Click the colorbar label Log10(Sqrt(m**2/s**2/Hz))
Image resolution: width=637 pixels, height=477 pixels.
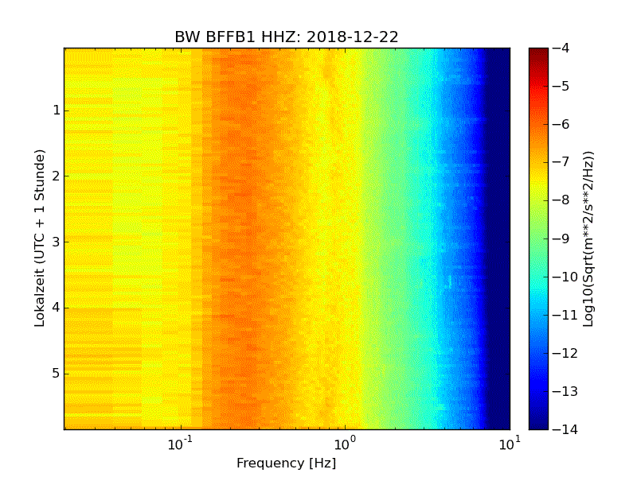click(x=588, y=239)
